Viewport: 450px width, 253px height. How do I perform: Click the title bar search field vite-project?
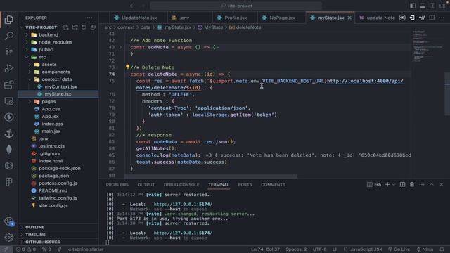click(236, 6)
